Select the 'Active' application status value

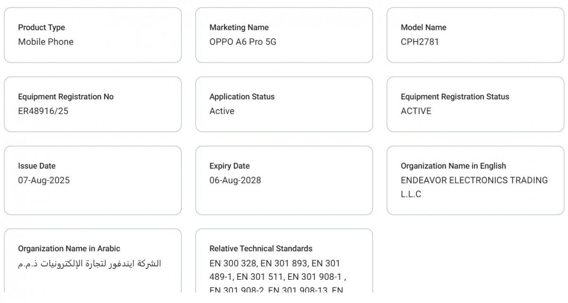coord(222,111)
